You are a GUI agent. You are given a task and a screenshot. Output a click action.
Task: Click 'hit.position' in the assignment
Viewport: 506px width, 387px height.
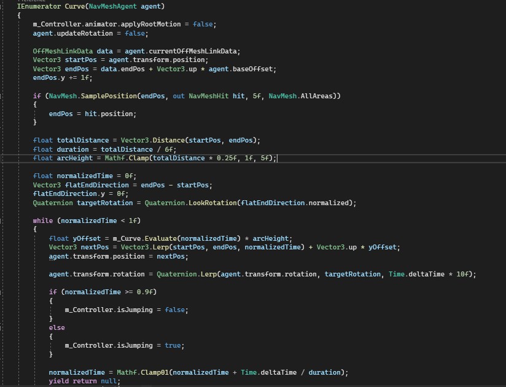109,114
